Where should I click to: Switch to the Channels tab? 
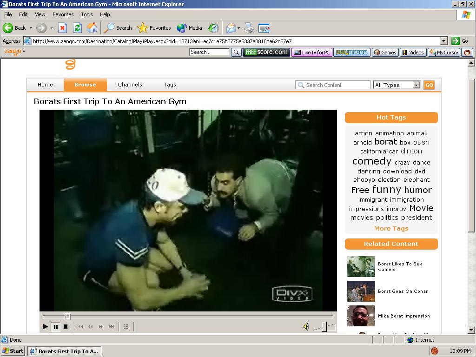point(130,85)
